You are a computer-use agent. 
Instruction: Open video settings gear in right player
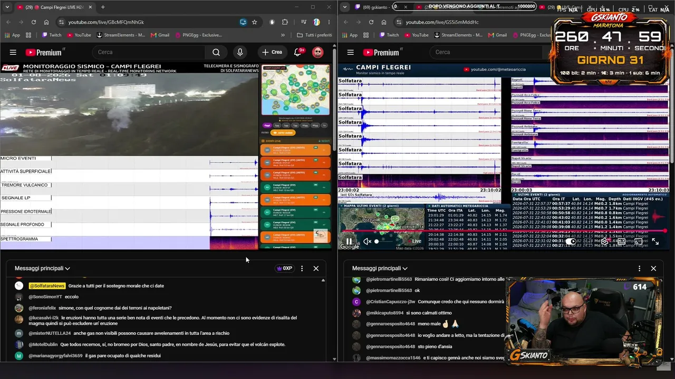[x=605, y=242]
